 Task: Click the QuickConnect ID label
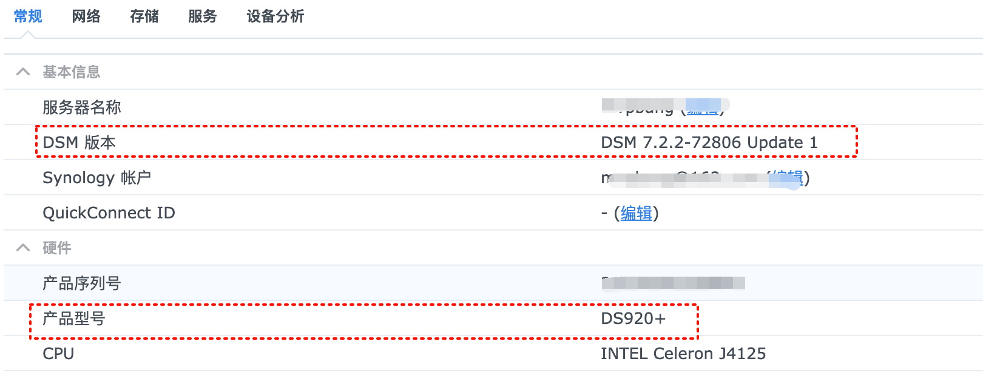(109, 213)
